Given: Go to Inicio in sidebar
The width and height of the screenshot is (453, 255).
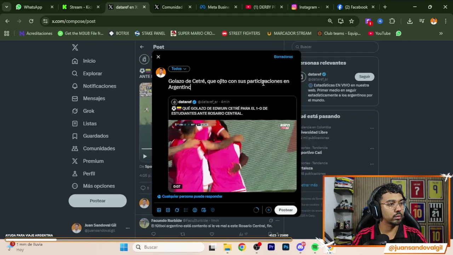Looking at the screenshot, I should pyautogui.click(x=84, y=61).
